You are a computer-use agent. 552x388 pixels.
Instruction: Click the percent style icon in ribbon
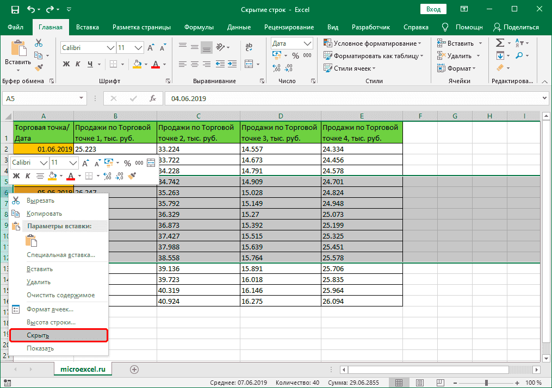(x=295, y=55)
